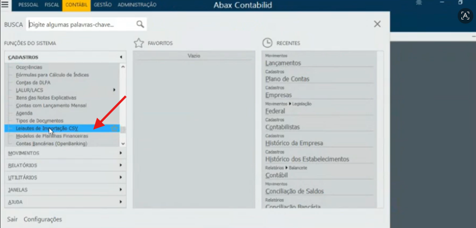This screenshot has width=476, height=228.
Task: Open Modelos de Planilhas Financeiras
Action: 52,136
